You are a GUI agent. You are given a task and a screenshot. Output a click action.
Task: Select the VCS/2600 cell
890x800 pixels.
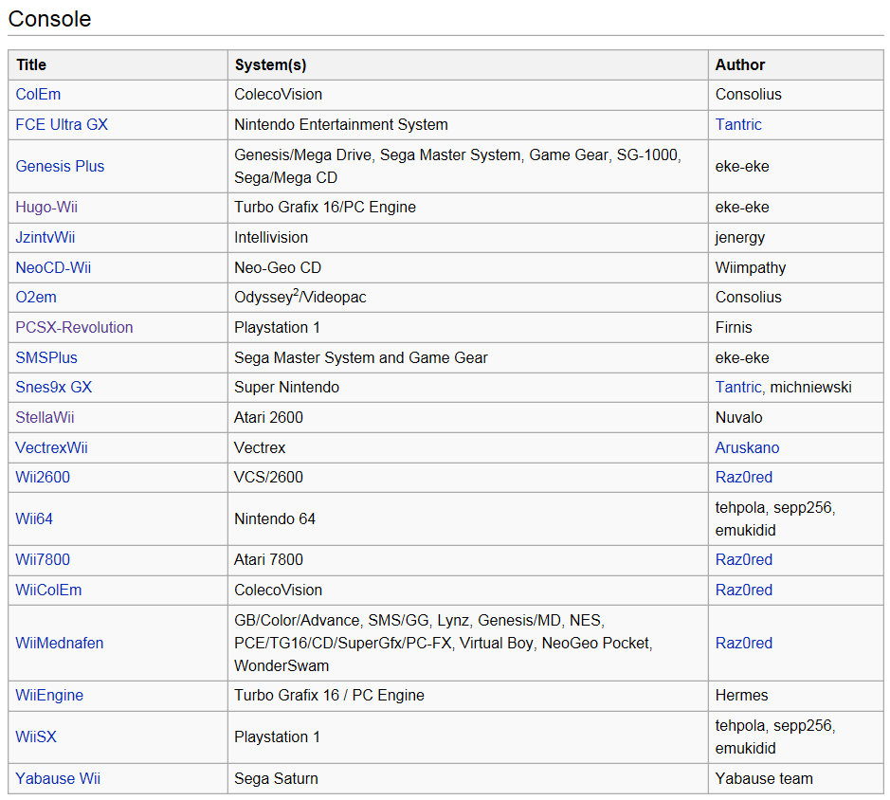click(467, 477)
